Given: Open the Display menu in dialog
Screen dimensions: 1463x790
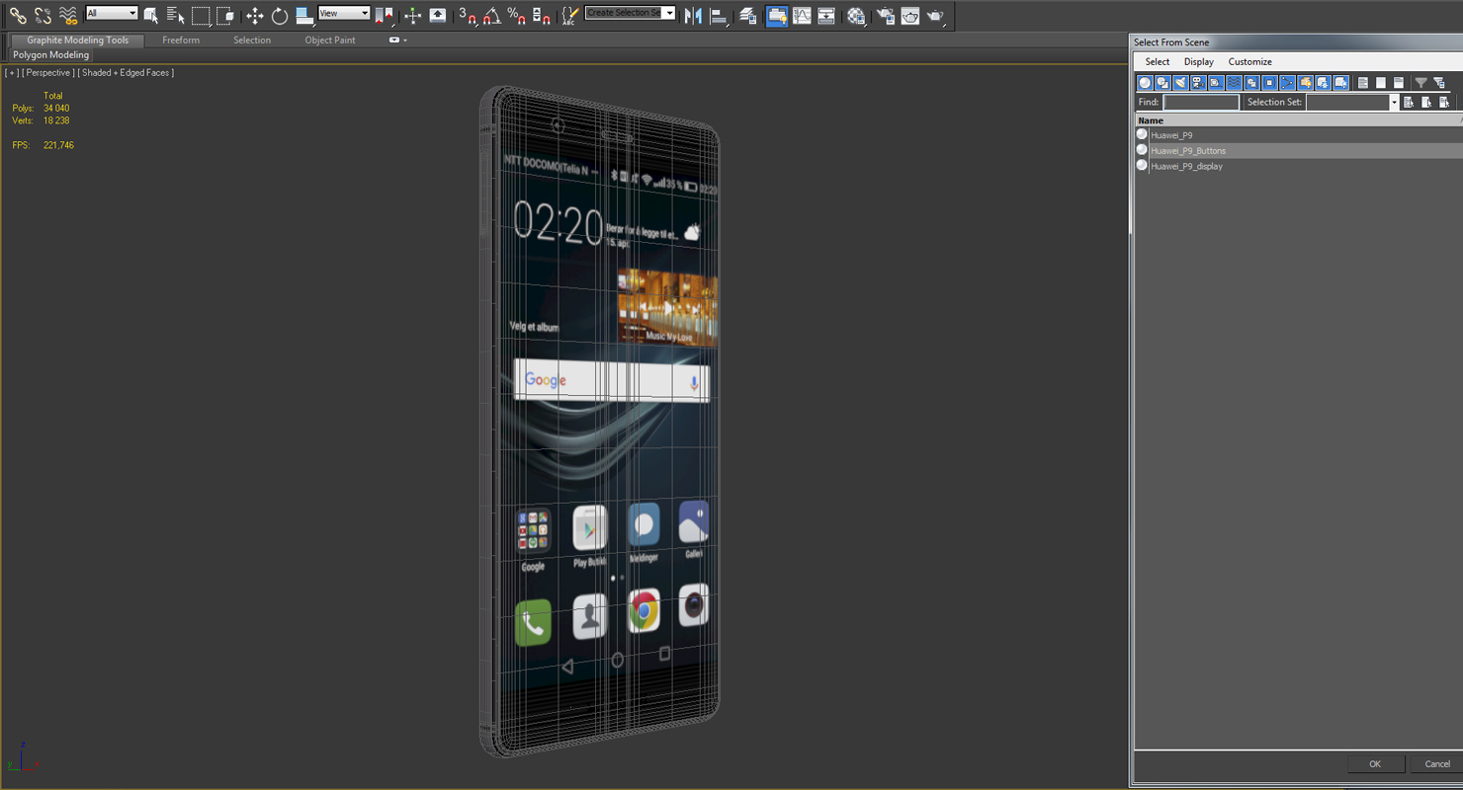Looking at the screenshot, I should (1199, 61).
